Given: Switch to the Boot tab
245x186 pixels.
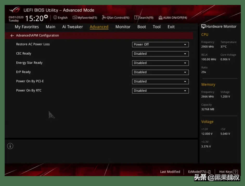Looking at the screenshot, I should coord(141,27).
